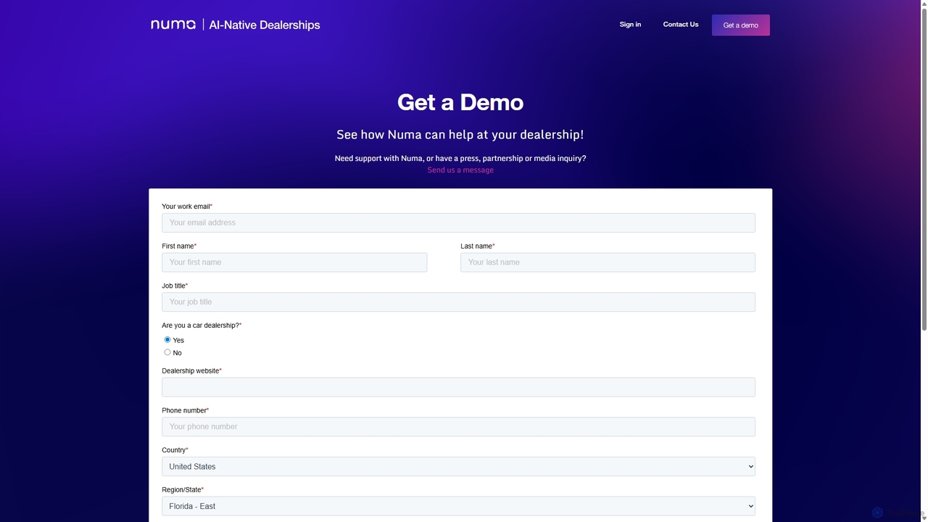Click the 'Country' label
Screen dimensions: 928x522
coord(173,450)
